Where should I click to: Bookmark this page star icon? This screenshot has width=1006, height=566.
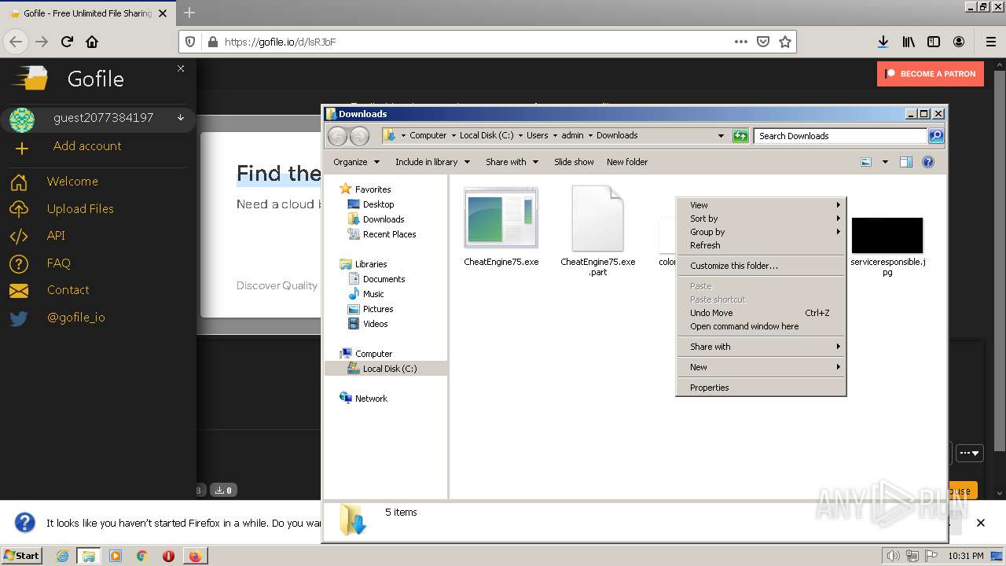(x=784, y=42)
